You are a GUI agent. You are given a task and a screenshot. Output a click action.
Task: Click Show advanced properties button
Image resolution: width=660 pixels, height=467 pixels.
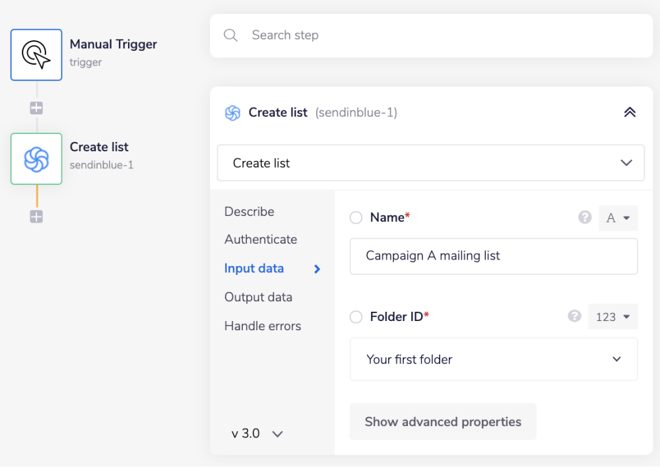[x=443, y=421]
